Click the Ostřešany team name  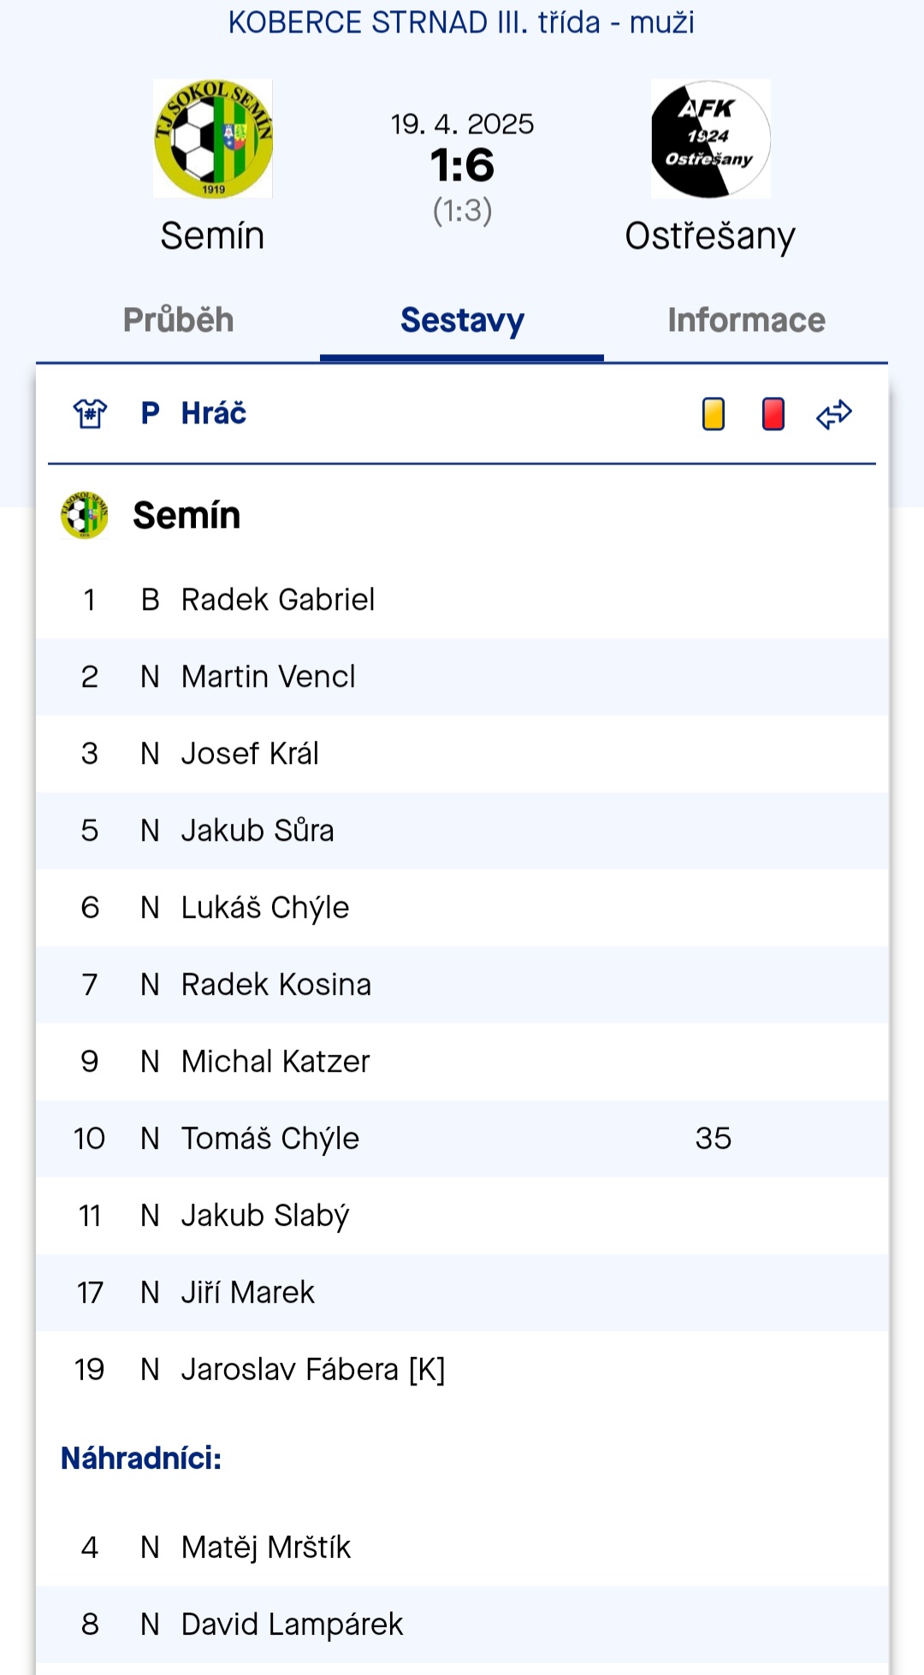(x=710, y=237)
